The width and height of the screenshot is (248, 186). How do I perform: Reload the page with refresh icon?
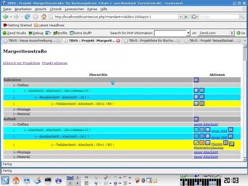pyautogui.click(x=28, y=17)
